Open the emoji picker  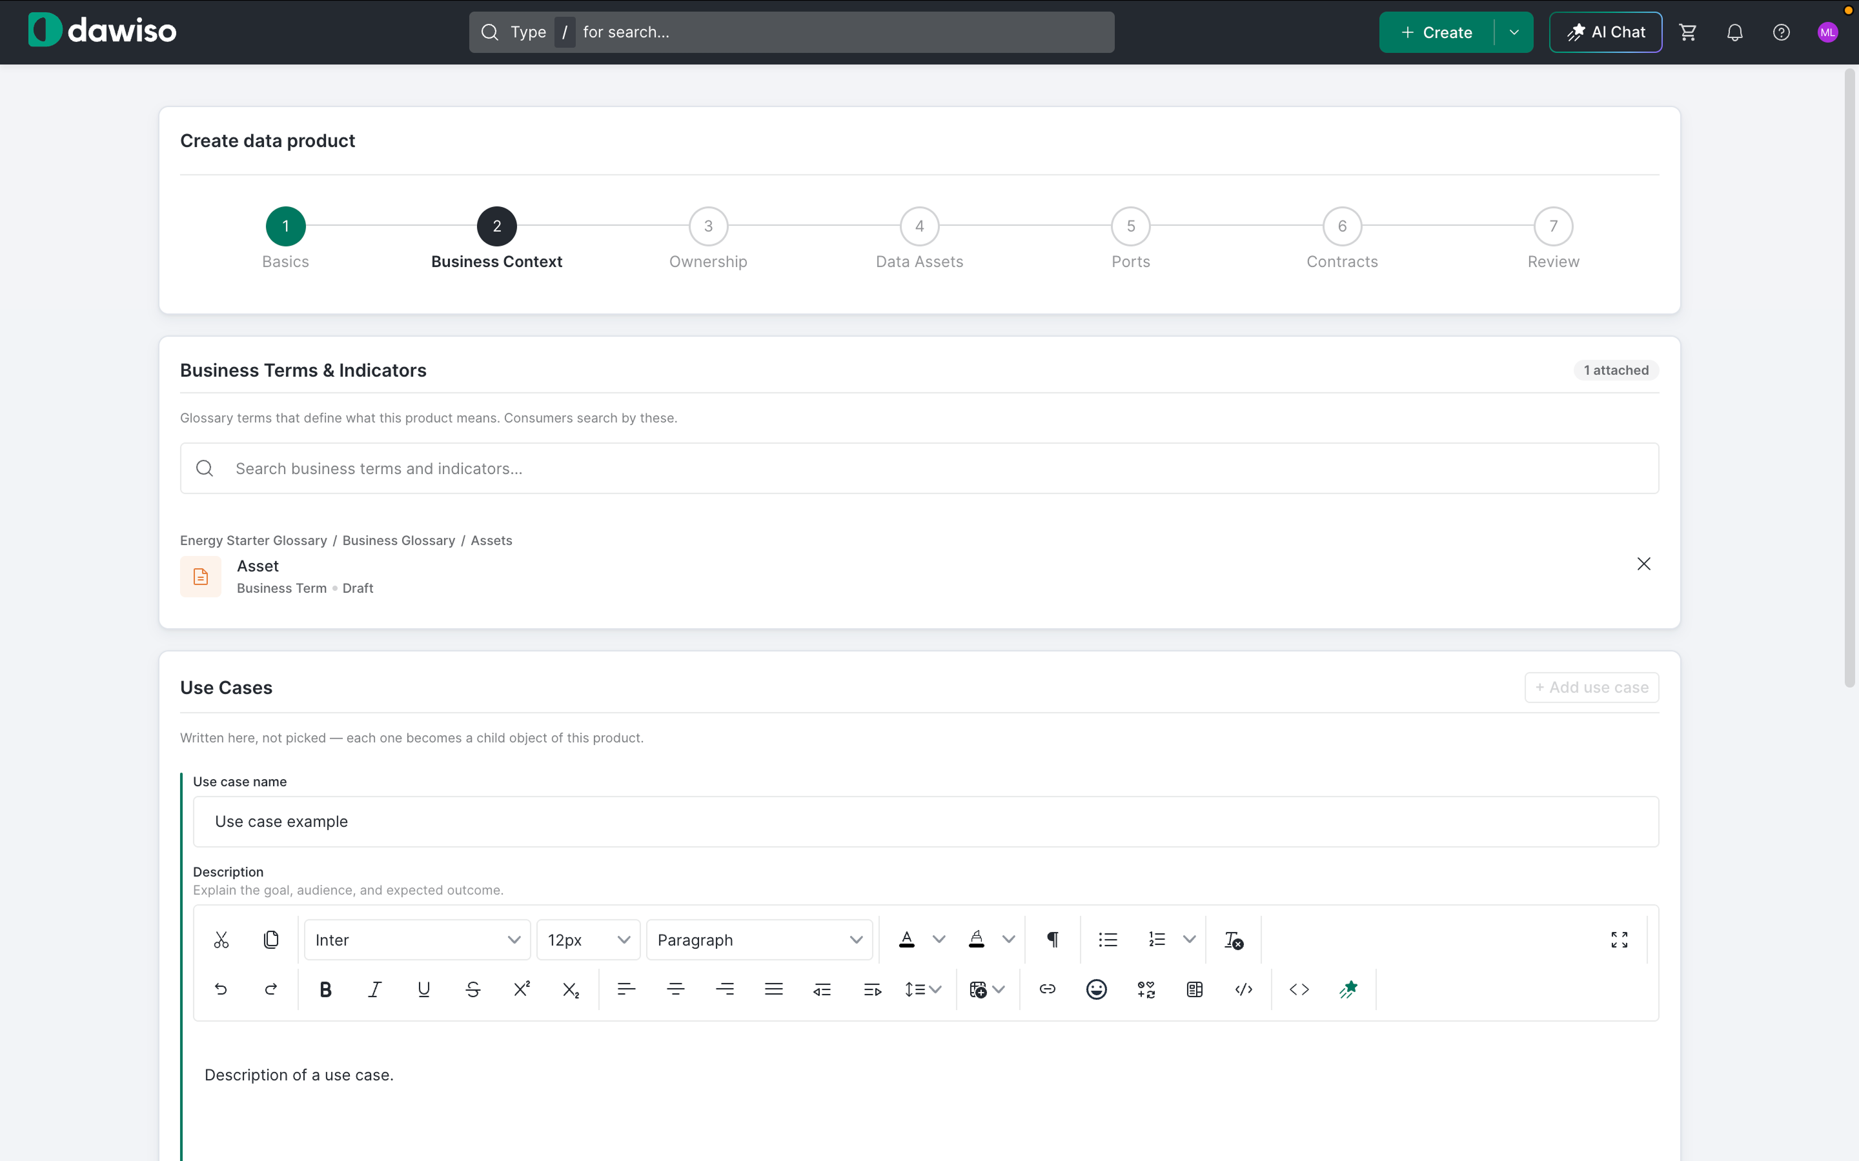pos(1096,989)
